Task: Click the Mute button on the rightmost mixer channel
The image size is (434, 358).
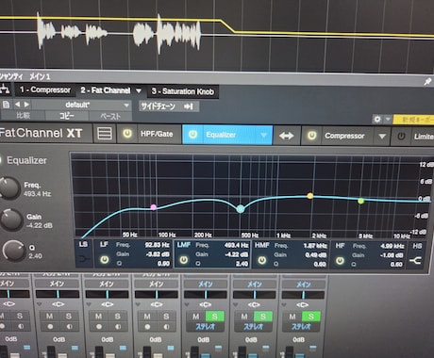Action: [292, 317]
